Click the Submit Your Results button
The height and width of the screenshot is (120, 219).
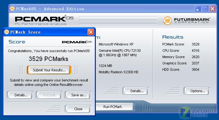click(49, 70)
